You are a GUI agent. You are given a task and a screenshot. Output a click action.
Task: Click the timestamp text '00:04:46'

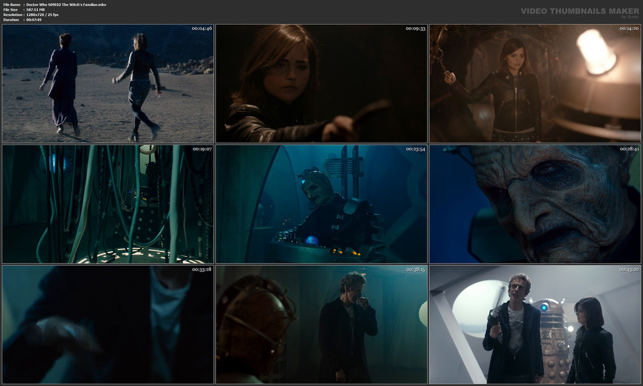[201, 28]
